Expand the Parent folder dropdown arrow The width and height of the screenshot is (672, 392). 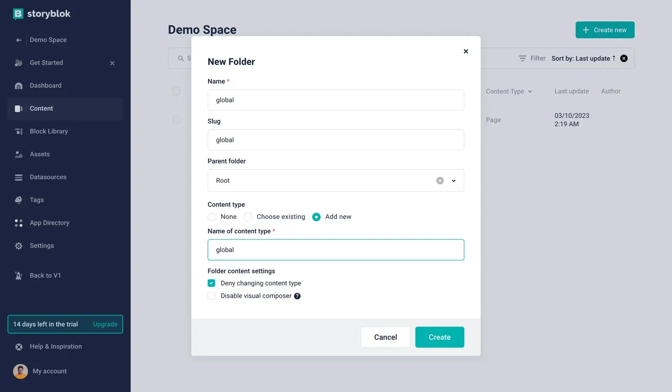(454, 181)
